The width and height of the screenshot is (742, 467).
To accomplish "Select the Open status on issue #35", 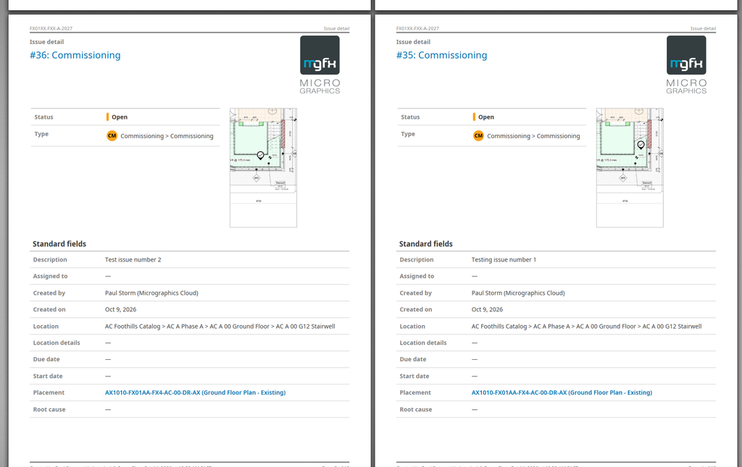I will pyautogui.click(x=483, y=117).
